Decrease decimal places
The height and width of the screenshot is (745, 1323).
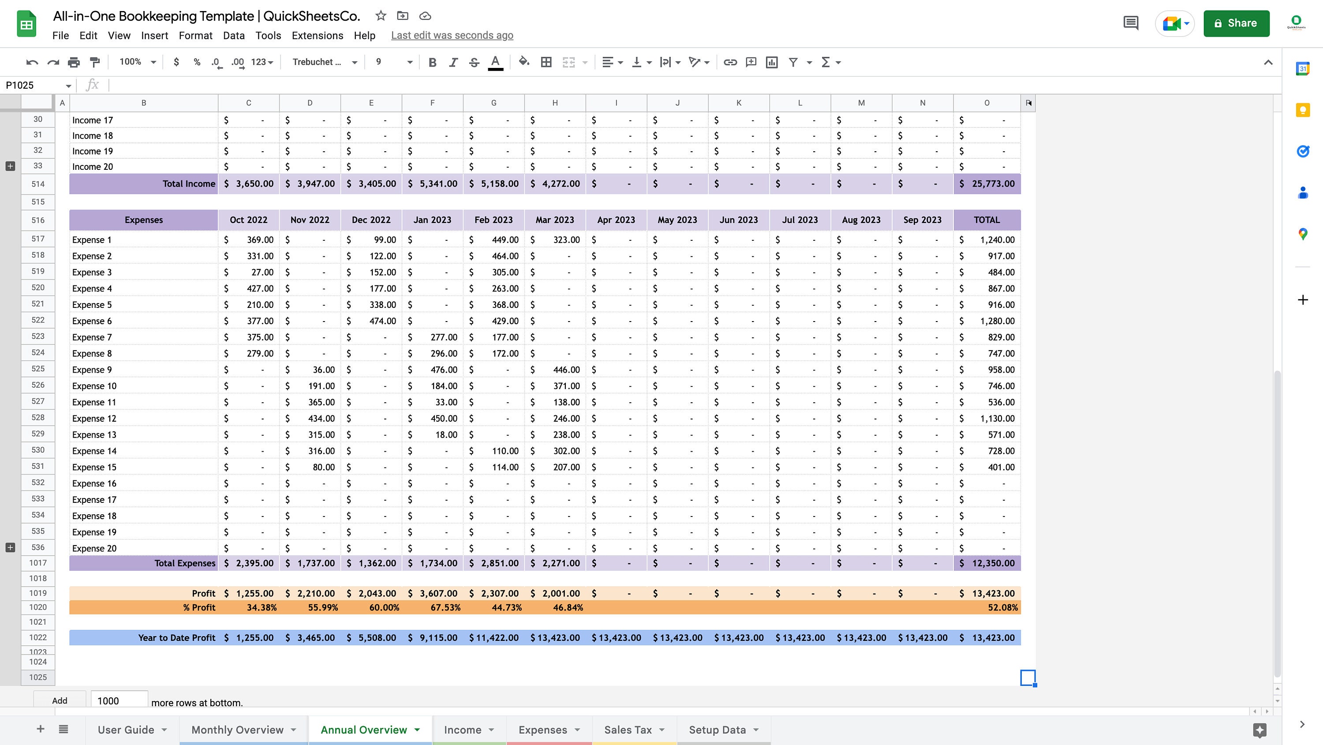[x=217, y=62]
